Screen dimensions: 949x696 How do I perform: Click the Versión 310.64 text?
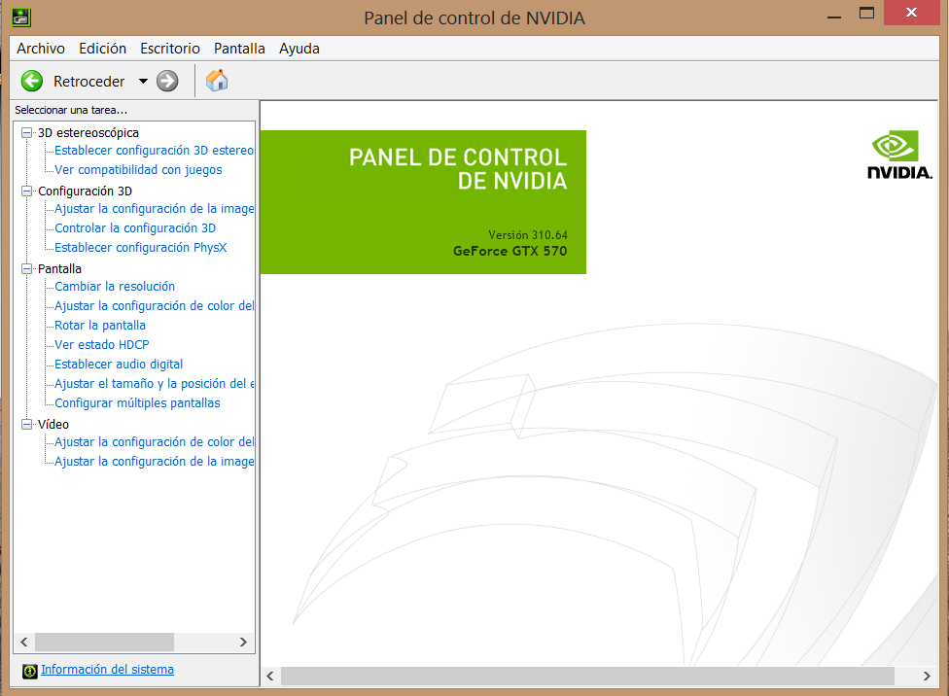coord(528,235)
